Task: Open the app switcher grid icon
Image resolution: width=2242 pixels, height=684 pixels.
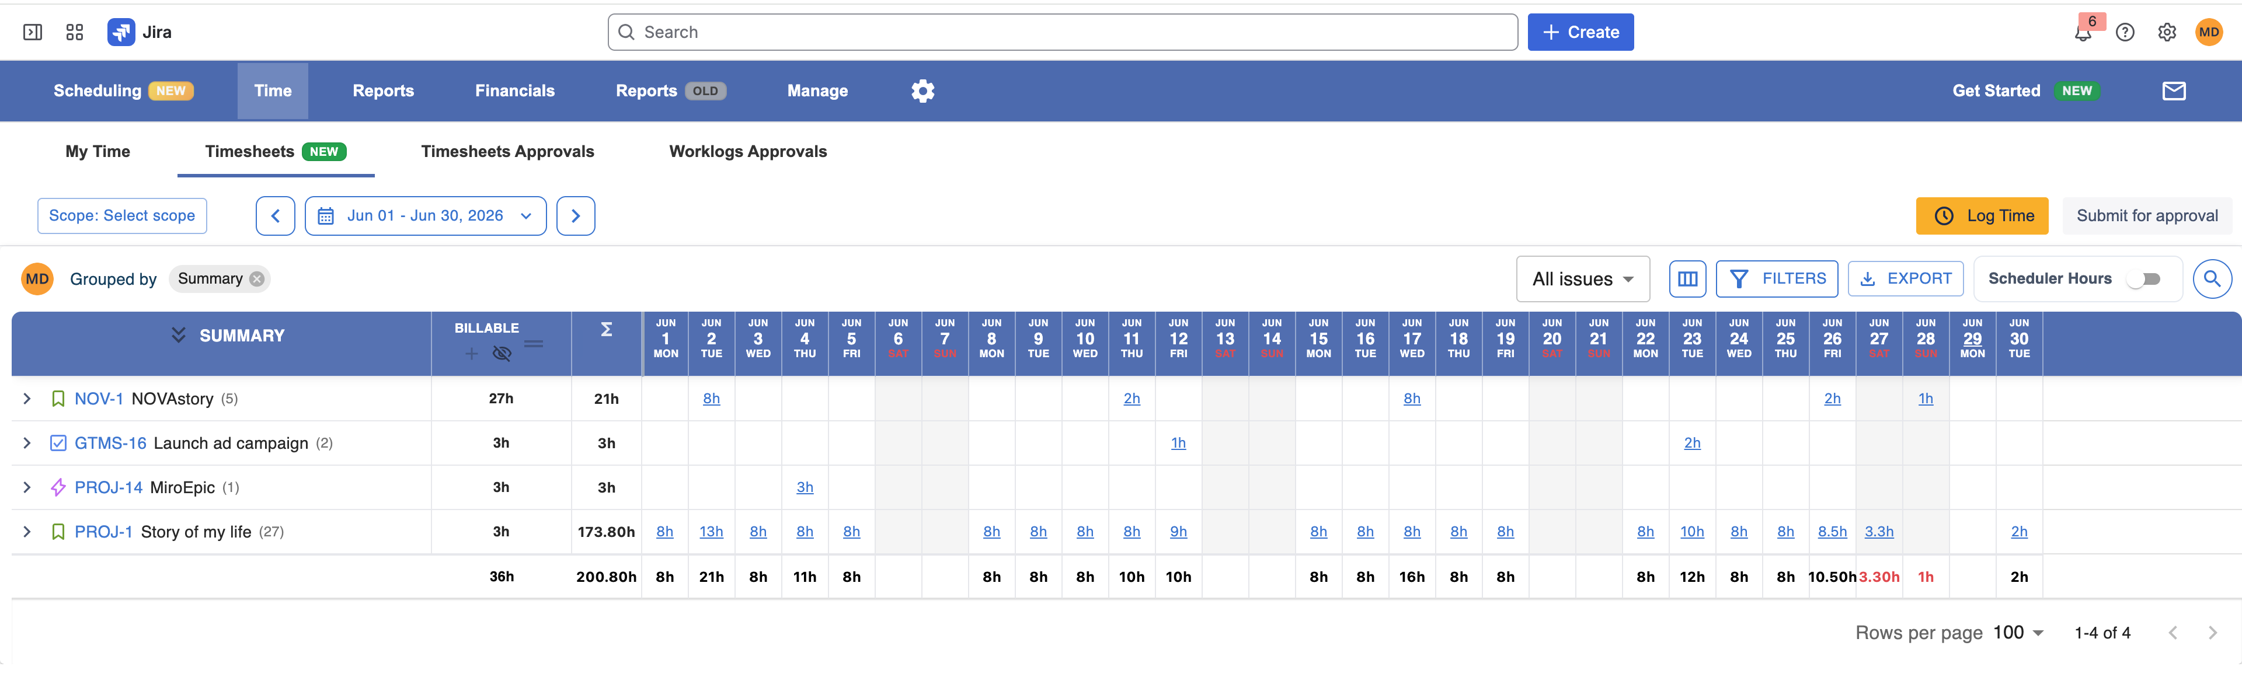Action: (x=75, y=32)
